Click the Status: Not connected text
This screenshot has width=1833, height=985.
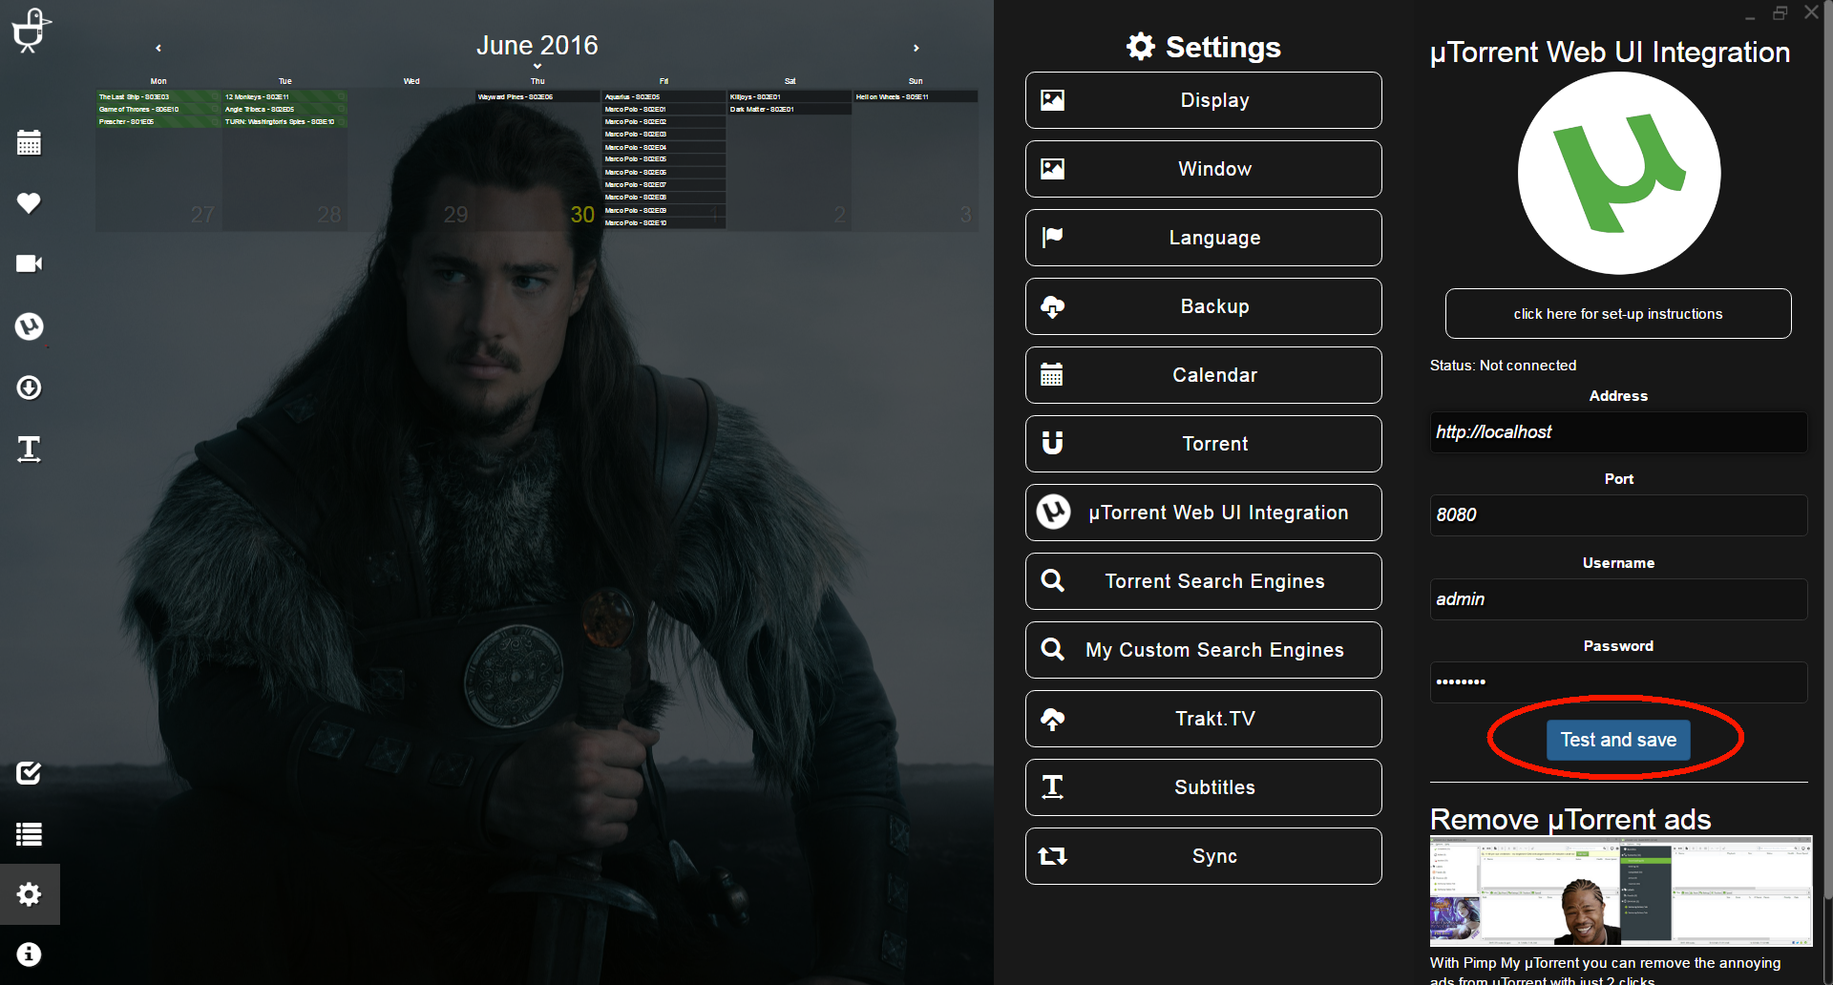click(1503, 366)
